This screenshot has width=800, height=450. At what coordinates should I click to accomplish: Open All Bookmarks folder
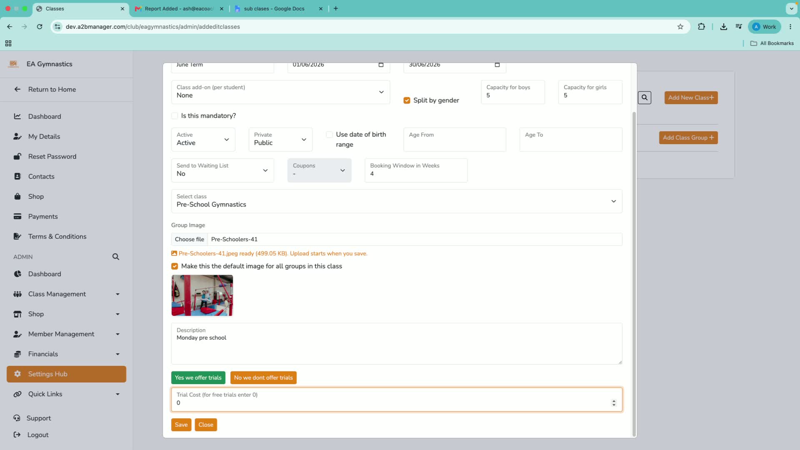772,43
